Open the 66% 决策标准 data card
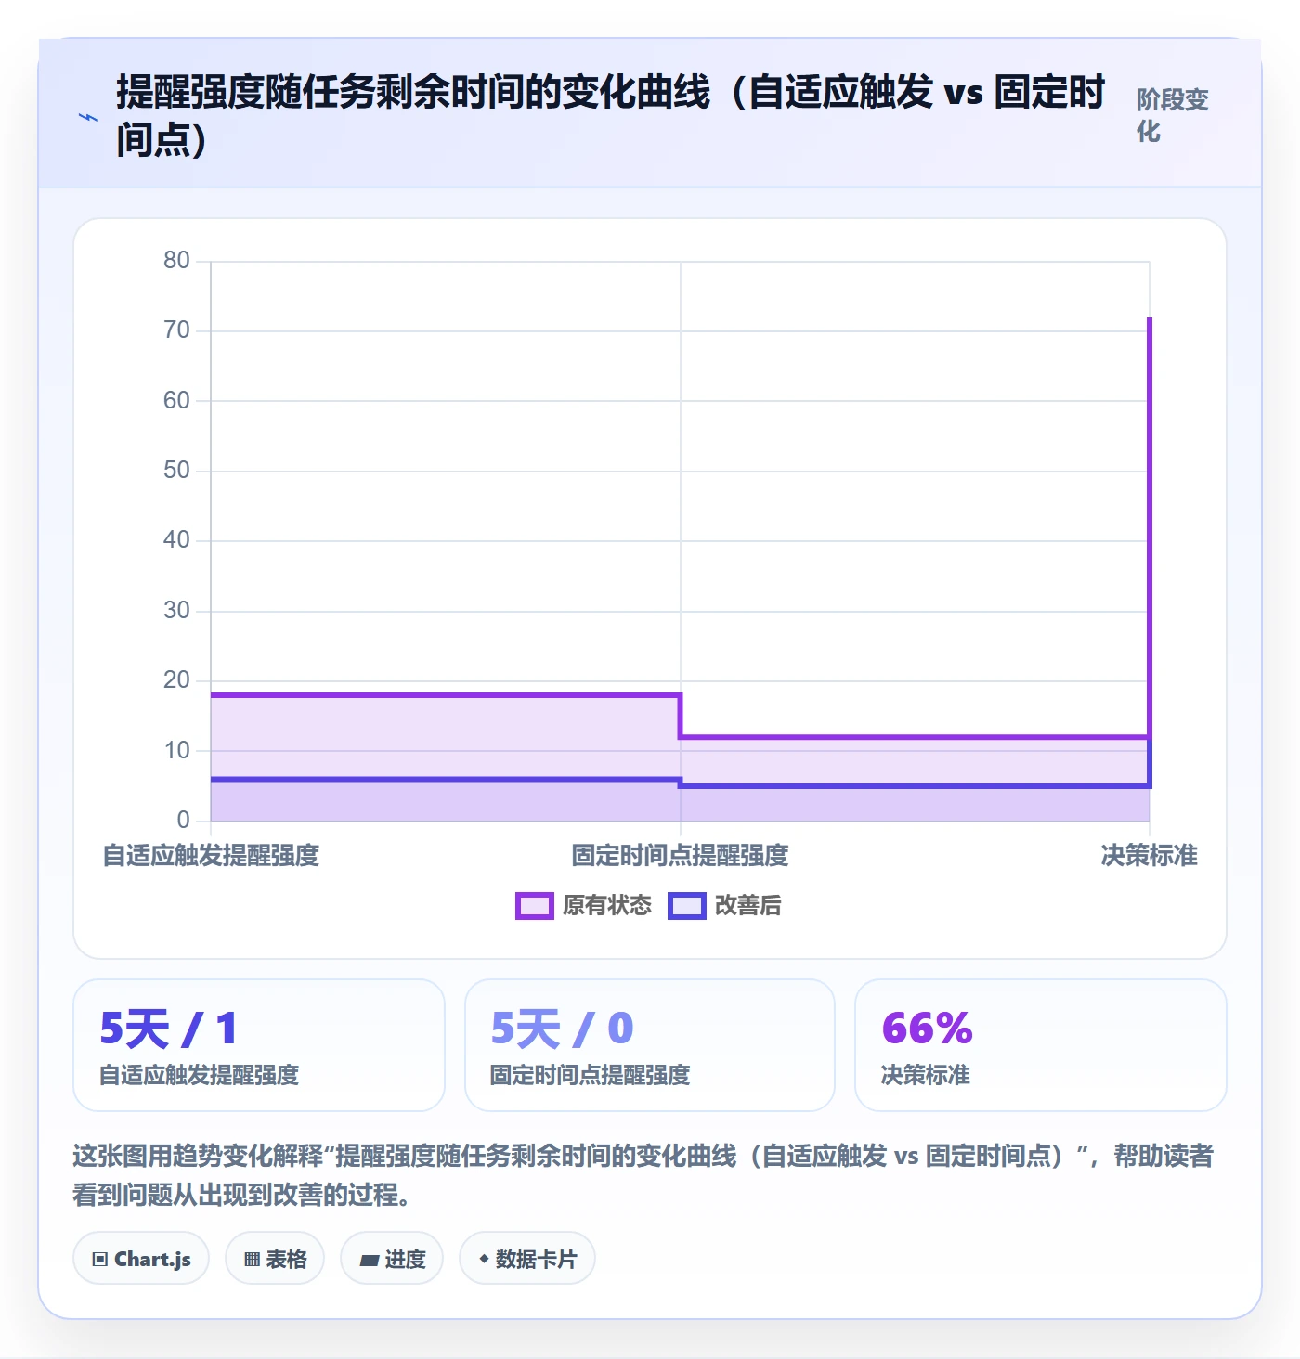The height and width of the screenshot is (1359, 1300). coord(1041,1045)
